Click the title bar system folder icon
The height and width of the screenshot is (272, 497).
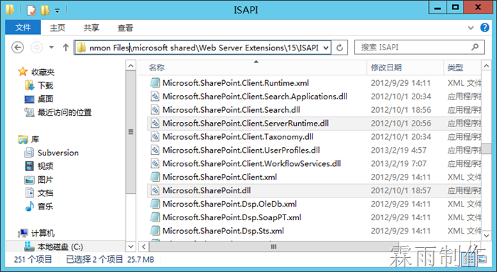click(10, 10)
